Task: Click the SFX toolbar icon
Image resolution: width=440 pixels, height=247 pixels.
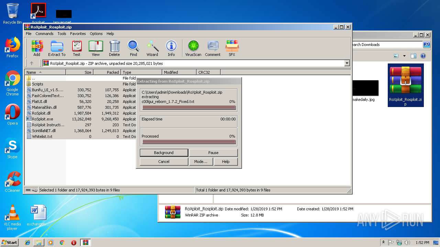Action: pos(232,48)
